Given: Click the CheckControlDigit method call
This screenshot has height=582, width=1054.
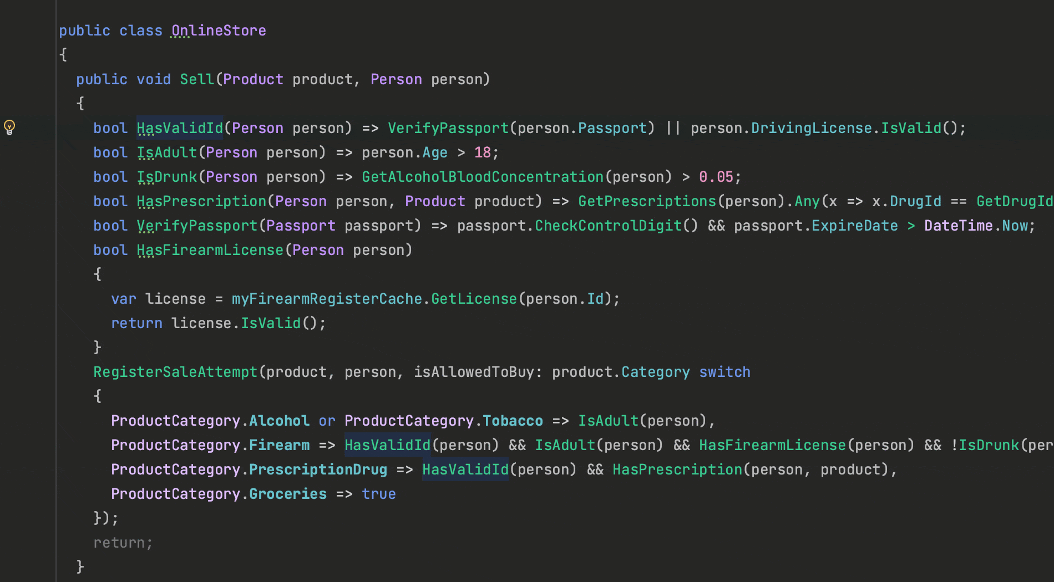Looking at the screenshot, I should (x=608, y=226).
